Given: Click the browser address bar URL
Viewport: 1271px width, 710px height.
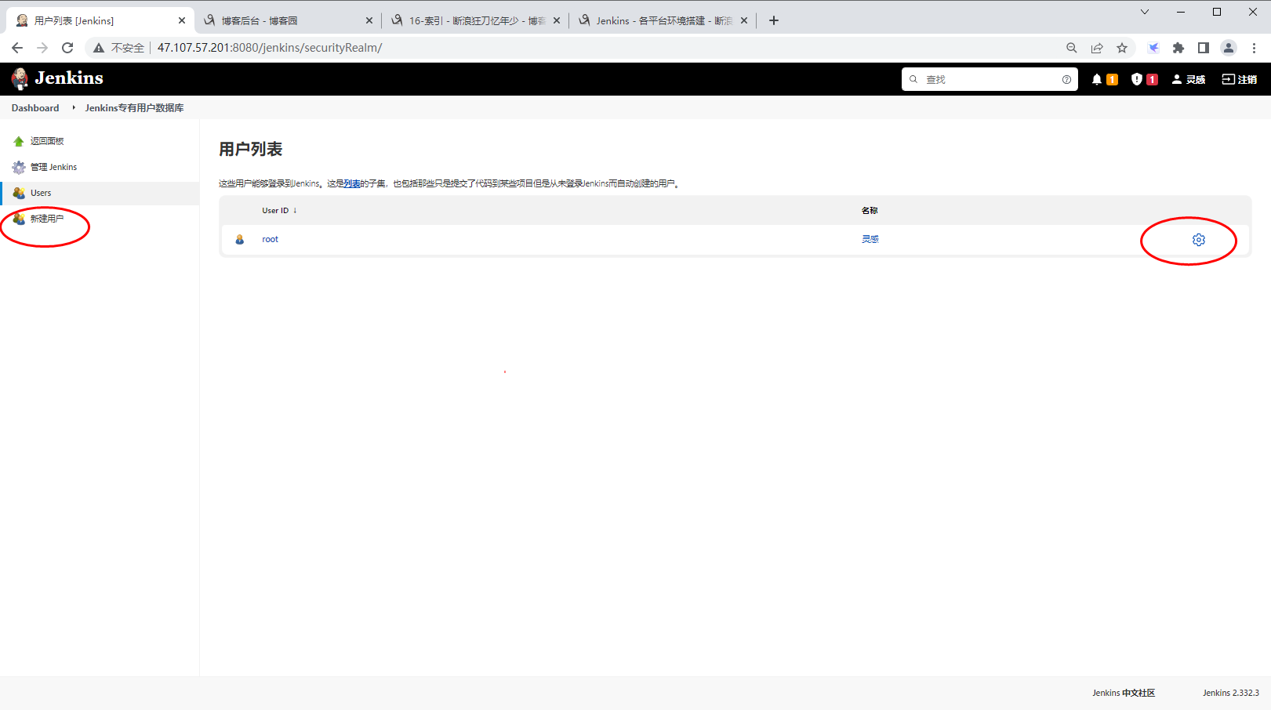Looking at the screenshot, I should [270, 48].
